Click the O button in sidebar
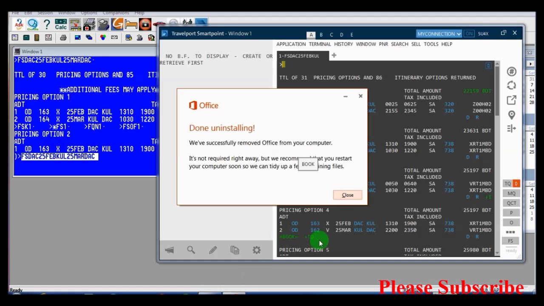 [x=511, y=223]
